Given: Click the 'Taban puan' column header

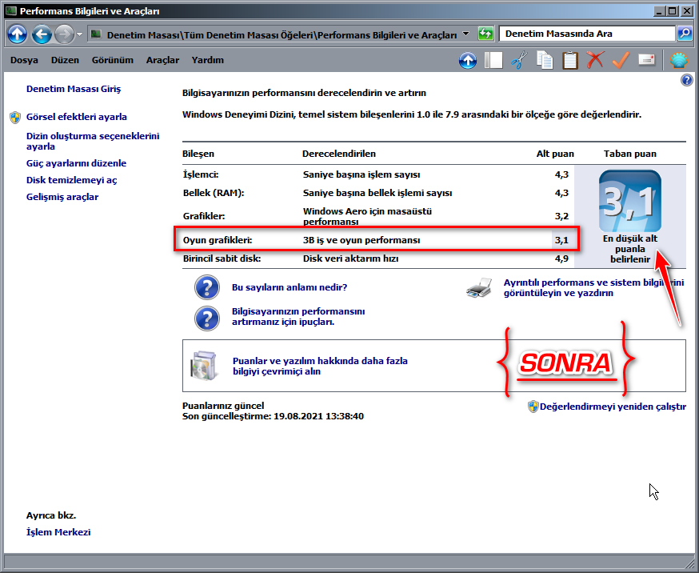Looking at the screenshot, I should tap(630, 154).
